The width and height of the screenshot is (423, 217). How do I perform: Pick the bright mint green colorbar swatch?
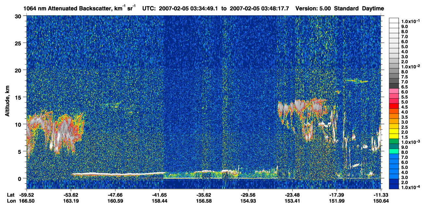pyautogui.click(x=394, y=152)
